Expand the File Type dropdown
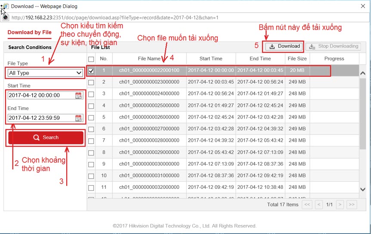Viewport: 371px width, 234px height. pos(45,73)
